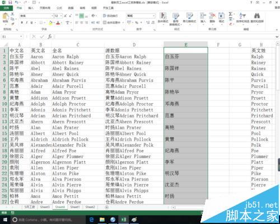Cut the selection with scissors icon
280x224 pixels.
click(12, 14)
